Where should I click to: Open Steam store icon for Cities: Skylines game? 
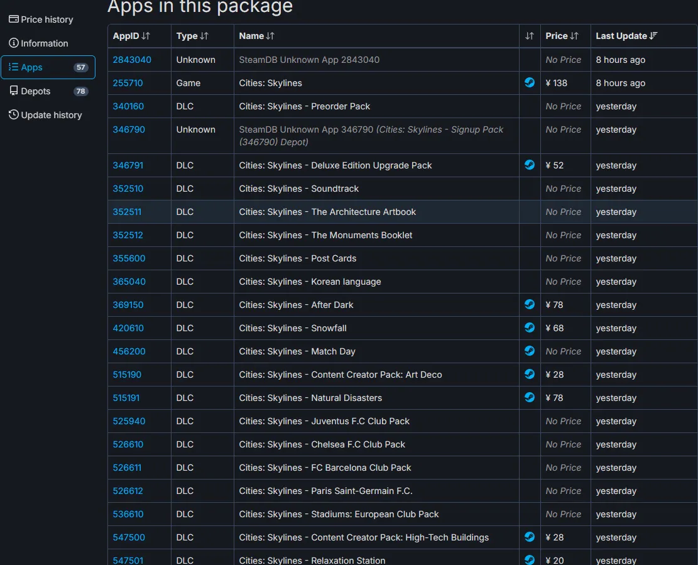(x=529, y=82)
